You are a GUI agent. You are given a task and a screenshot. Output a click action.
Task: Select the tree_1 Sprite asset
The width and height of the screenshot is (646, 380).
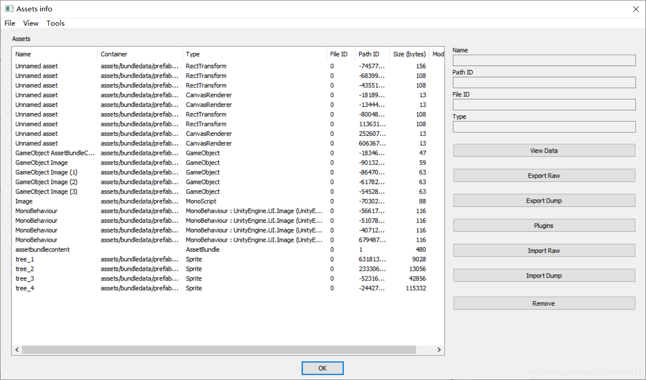coord(24,259)
